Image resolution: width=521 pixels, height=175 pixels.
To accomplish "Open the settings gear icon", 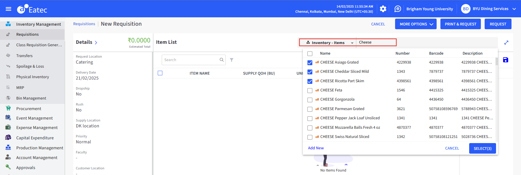I will [383, 9].
